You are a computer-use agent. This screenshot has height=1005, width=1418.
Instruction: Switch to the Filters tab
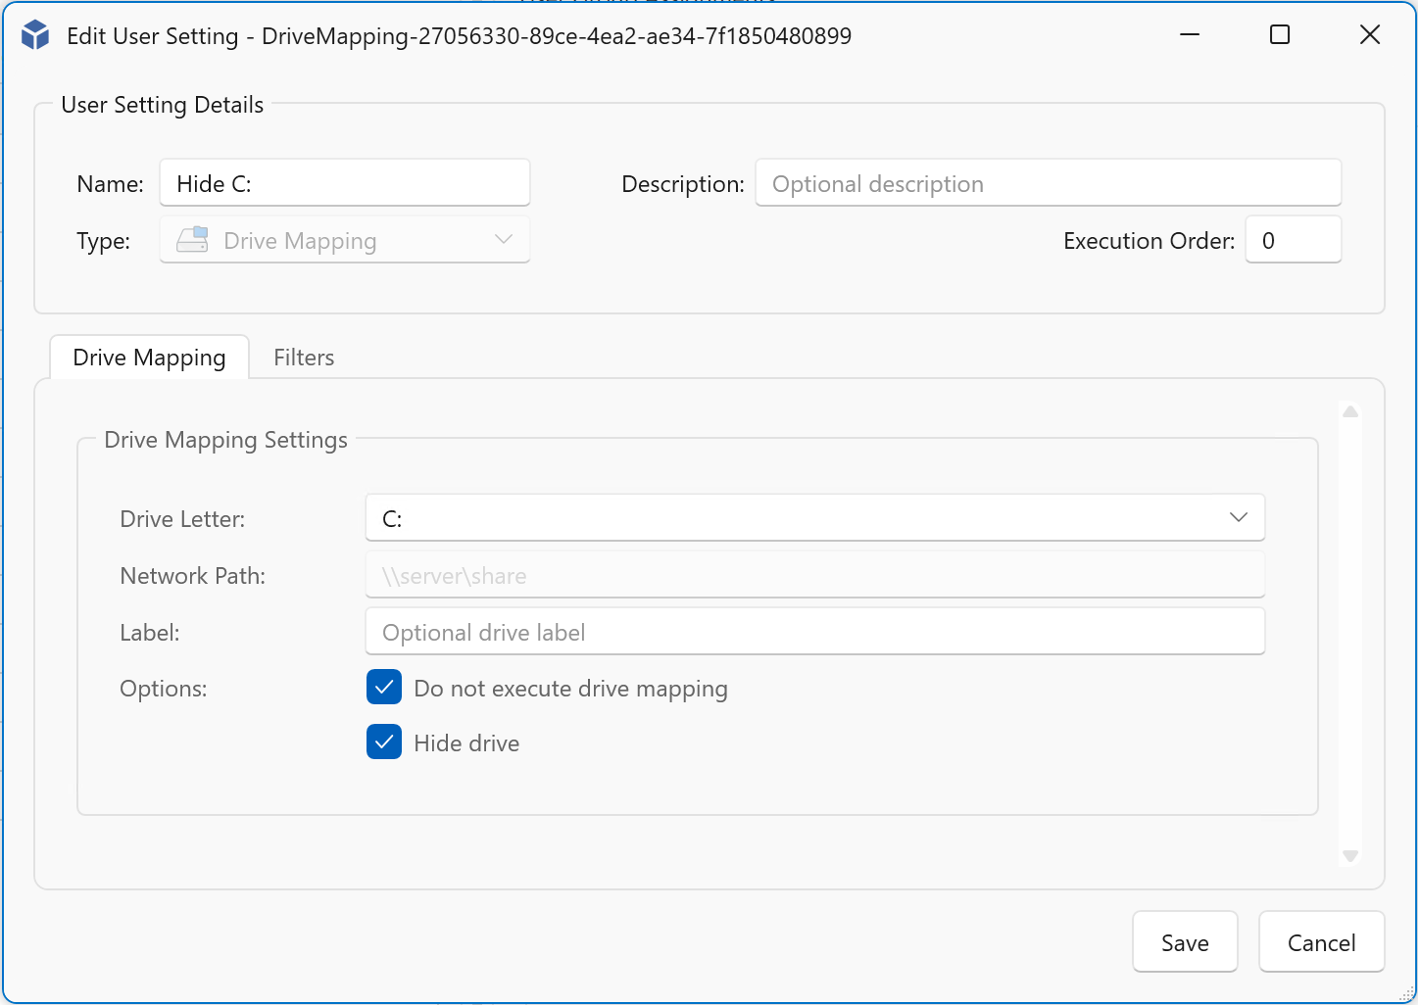[304, 358]
